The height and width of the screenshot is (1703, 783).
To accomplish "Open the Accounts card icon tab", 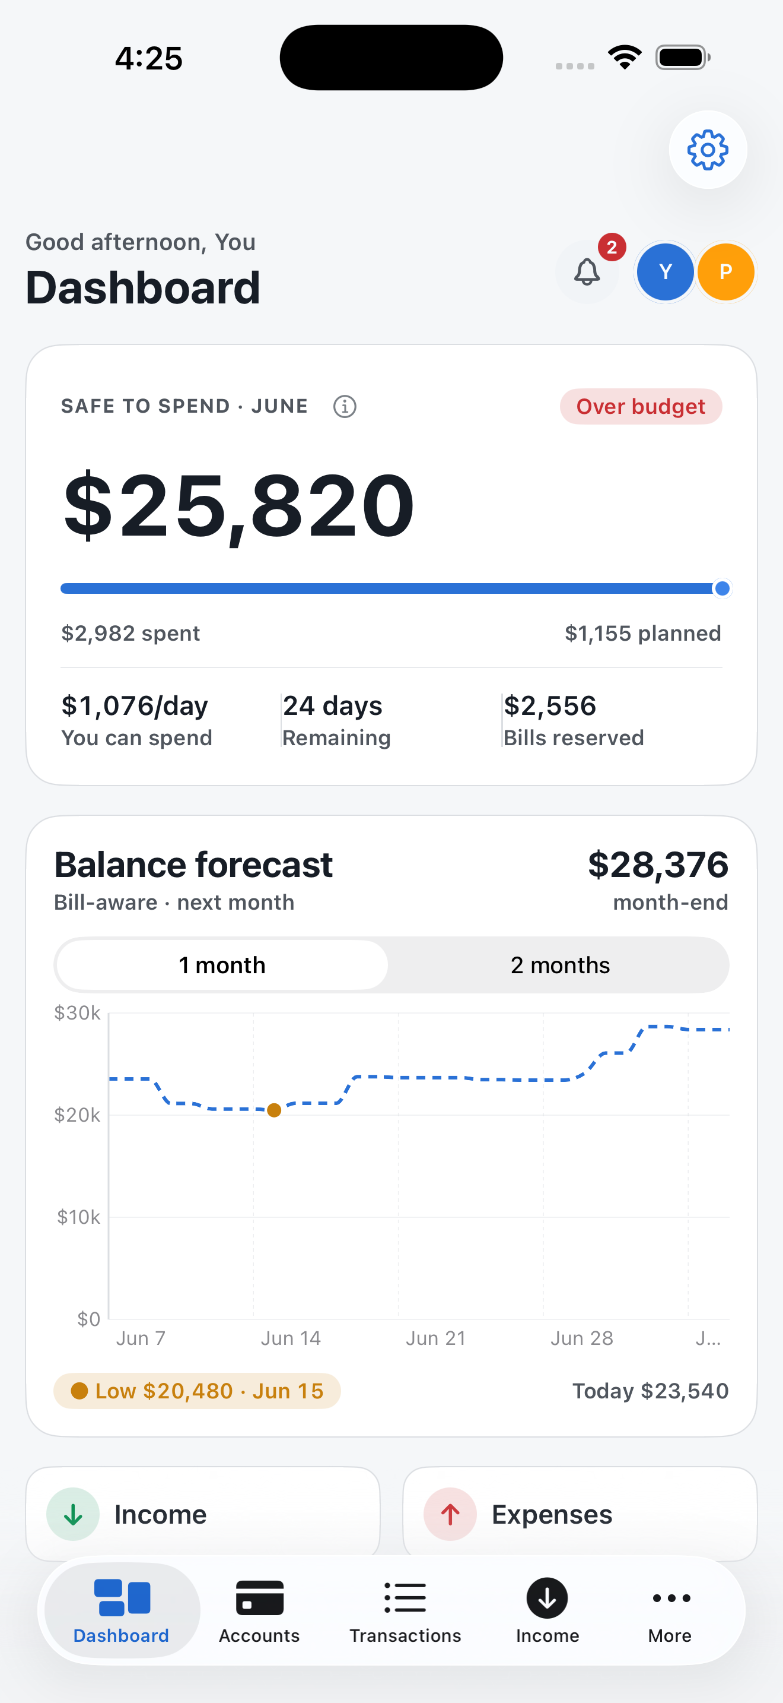I will click(259, 1610).
